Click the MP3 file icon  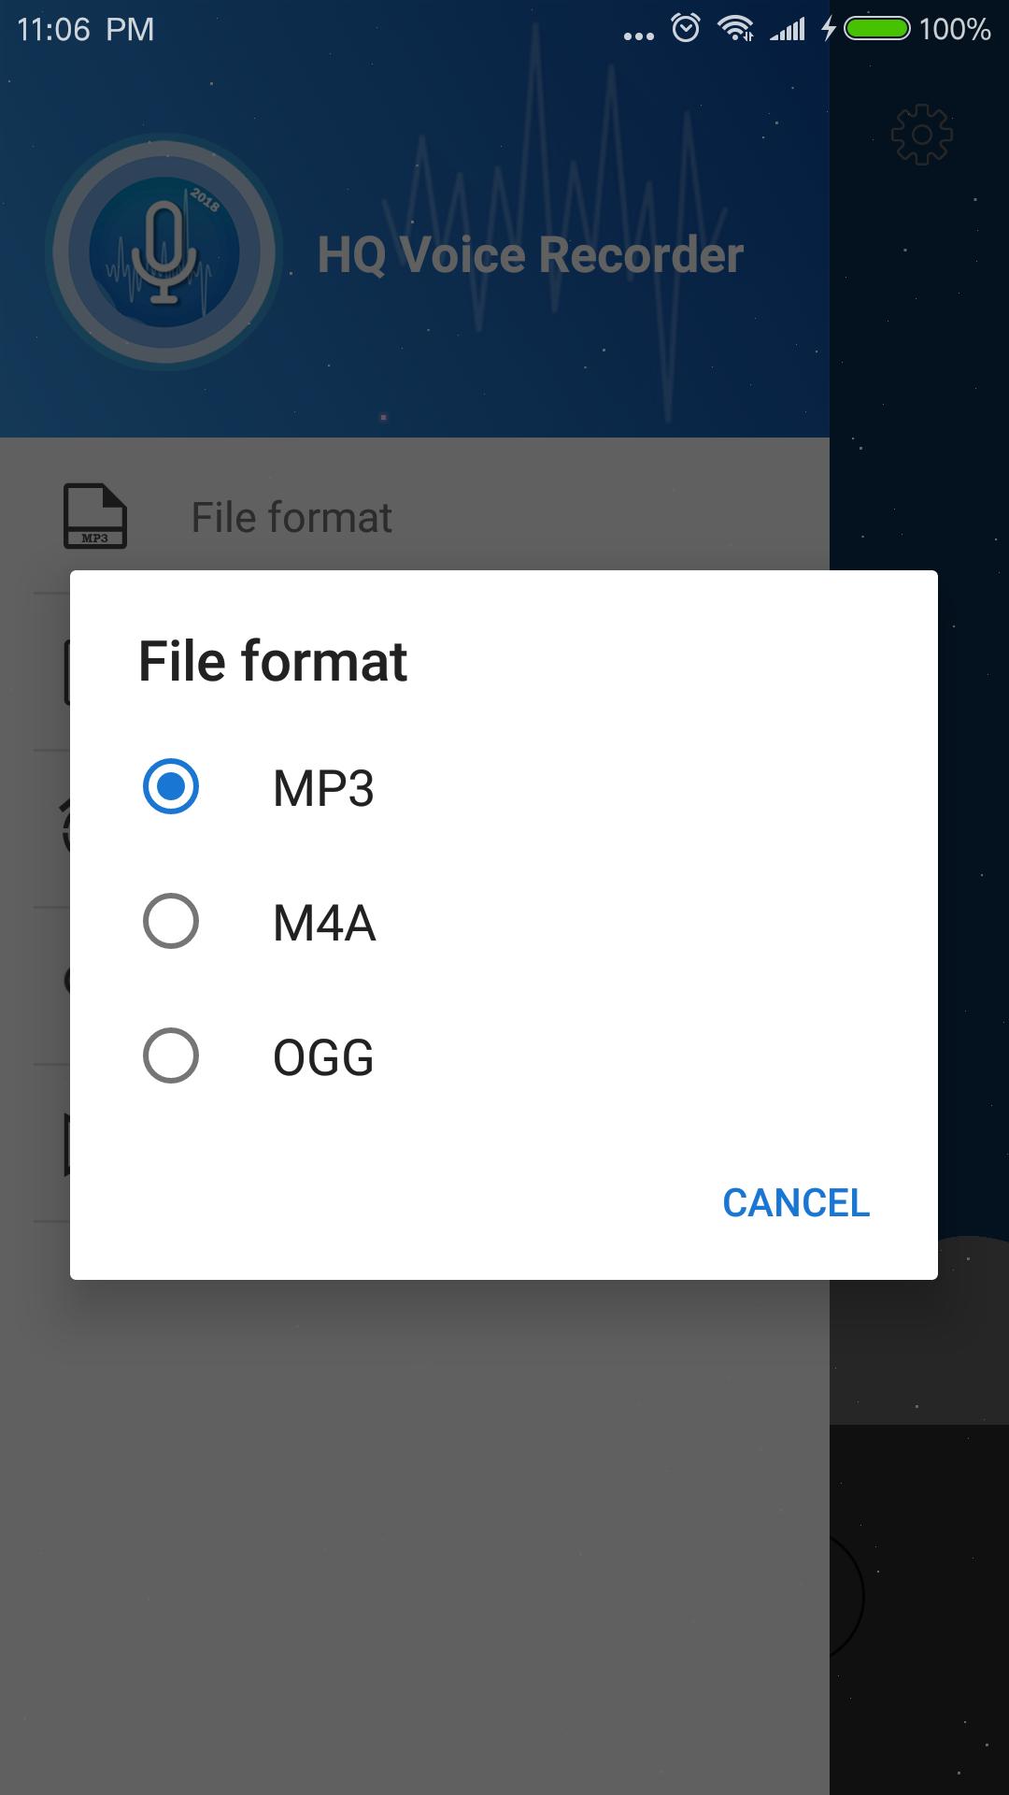[95, 516]
